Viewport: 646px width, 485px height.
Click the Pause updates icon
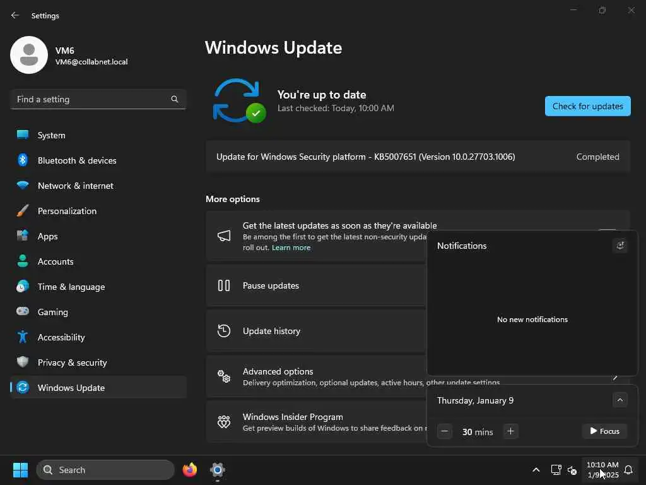224,285
